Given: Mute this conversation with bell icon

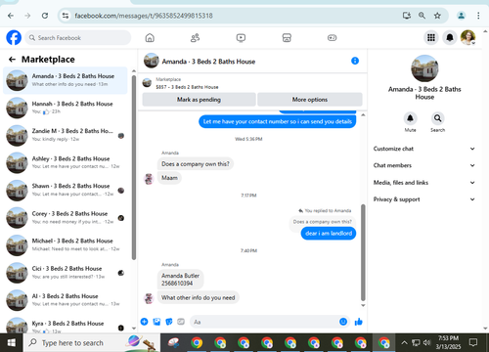Looking at the screenshot, I should tap(410, 118).
